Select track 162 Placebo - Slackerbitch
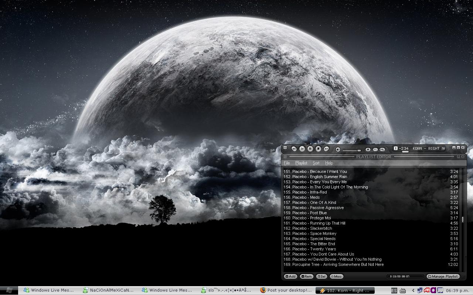 pyautogui.click(x=371, y=228)
